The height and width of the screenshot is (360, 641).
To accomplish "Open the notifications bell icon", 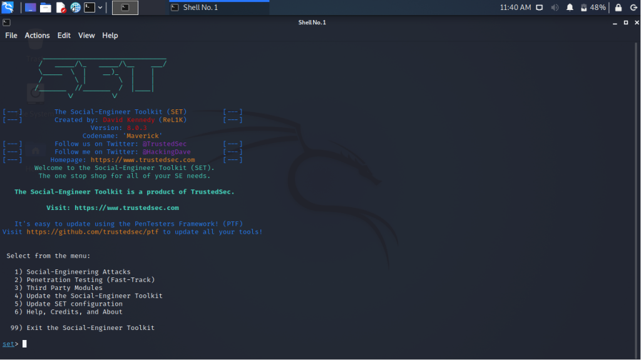I will [570, 7].
